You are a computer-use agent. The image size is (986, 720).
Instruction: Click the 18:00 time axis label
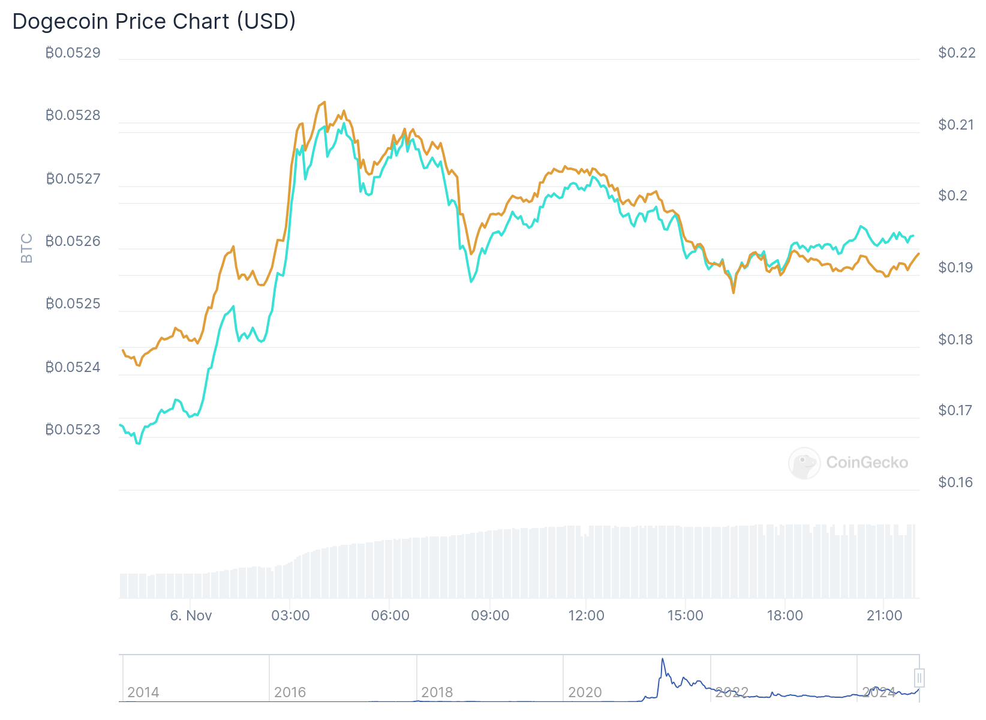[785, 616]
